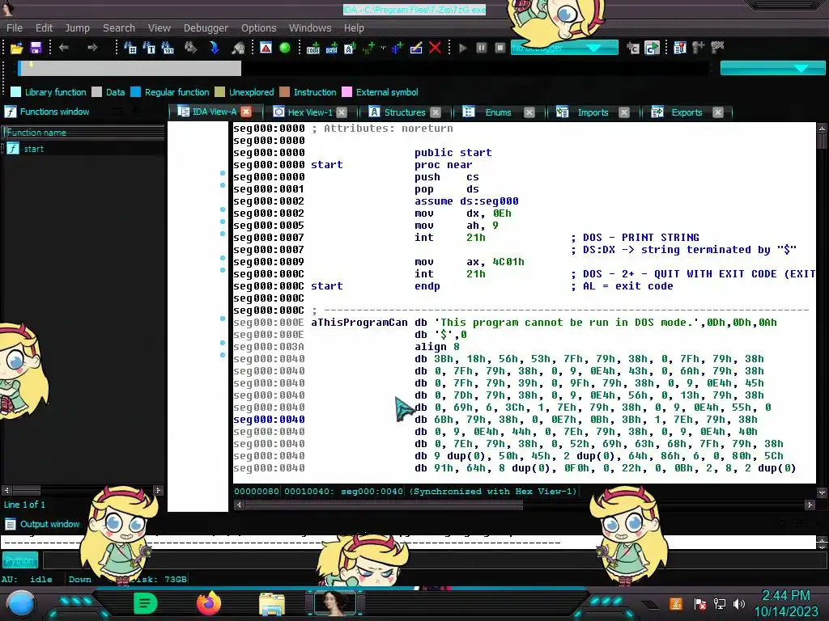
Task: Open File Explorer from the taskbar
Action: coord(272,603)
